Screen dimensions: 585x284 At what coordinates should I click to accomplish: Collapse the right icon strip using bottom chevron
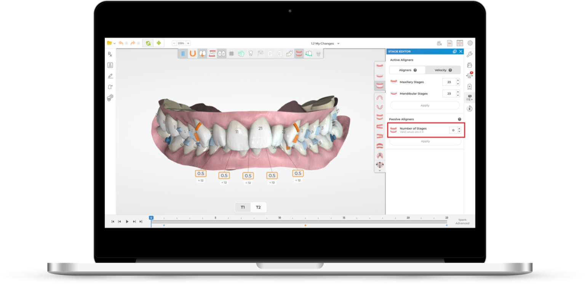[x=380, y=170]
